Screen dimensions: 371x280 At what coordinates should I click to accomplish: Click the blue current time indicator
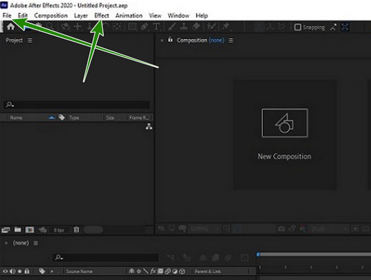pos(258,255)
